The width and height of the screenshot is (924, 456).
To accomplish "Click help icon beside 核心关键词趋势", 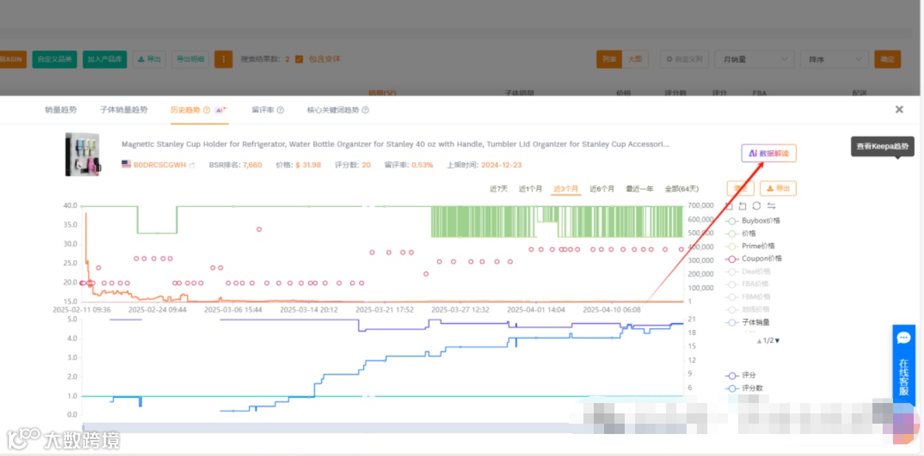I will click(365, 110).
